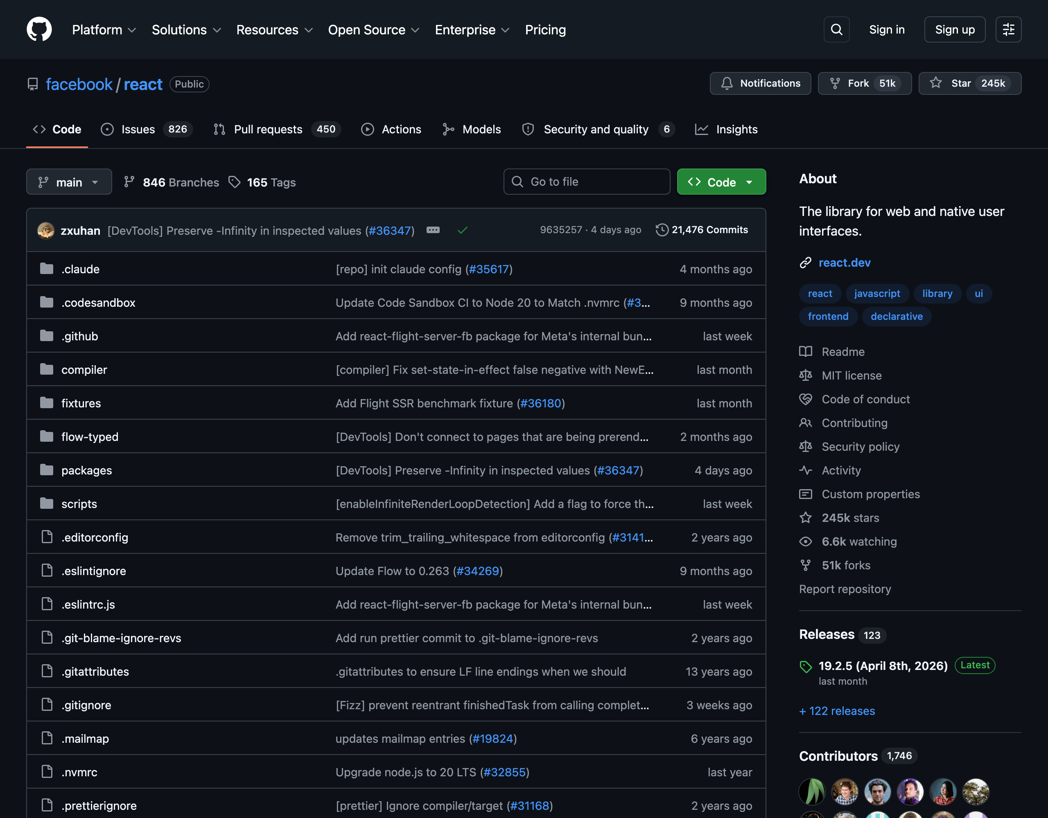This screenshot has width=1048, height=818.
Task: Click the declarative topic tag
Action: (897, 317)
